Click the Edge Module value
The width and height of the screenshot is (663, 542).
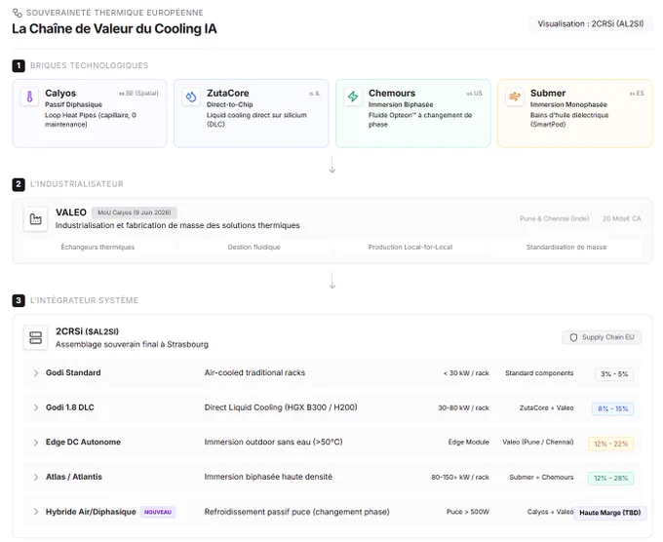pyautogui.click(x=469, y=443)
